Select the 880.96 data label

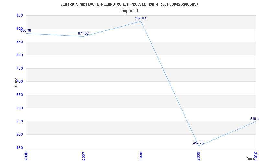[x=26, y=30]
